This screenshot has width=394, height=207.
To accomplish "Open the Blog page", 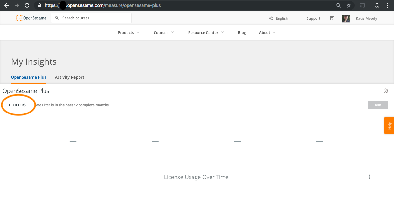I will tap(242, 33).
